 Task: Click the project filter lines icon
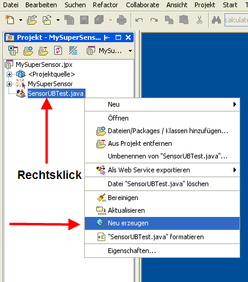(x=73, y=51)
